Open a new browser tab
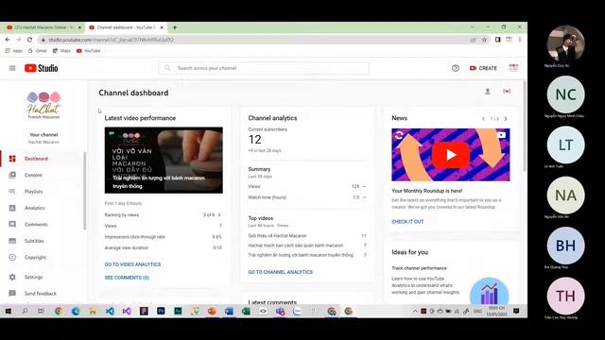 tap(174, 27)
